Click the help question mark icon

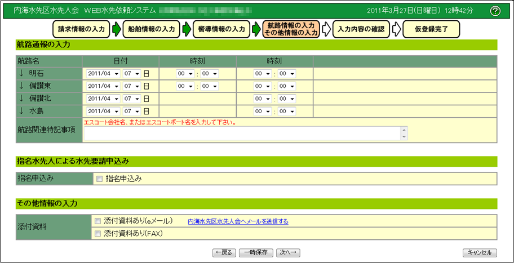[495, 11]
